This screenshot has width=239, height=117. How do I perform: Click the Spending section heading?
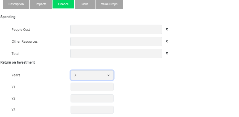coord(8,17)
